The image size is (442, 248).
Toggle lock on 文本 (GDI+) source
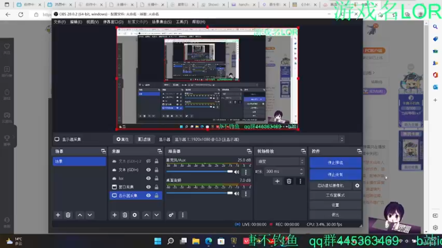pos(156,170)
